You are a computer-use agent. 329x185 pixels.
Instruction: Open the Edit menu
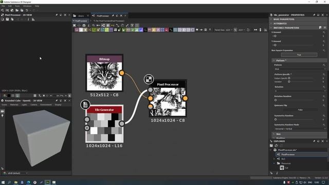10,6
